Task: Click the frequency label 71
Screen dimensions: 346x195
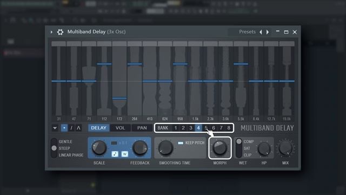Action: [89, 119]
